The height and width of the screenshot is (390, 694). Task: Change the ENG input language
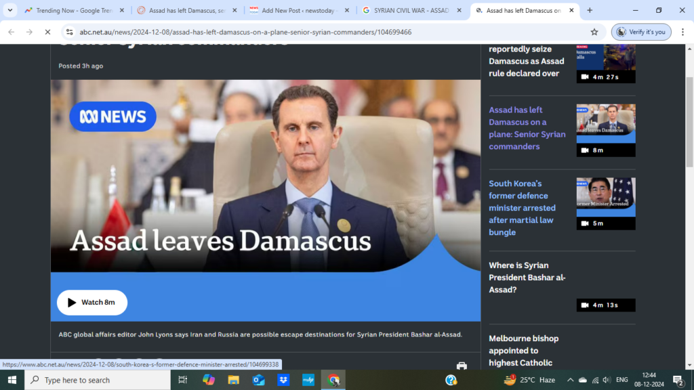click(x=622, y=380)
